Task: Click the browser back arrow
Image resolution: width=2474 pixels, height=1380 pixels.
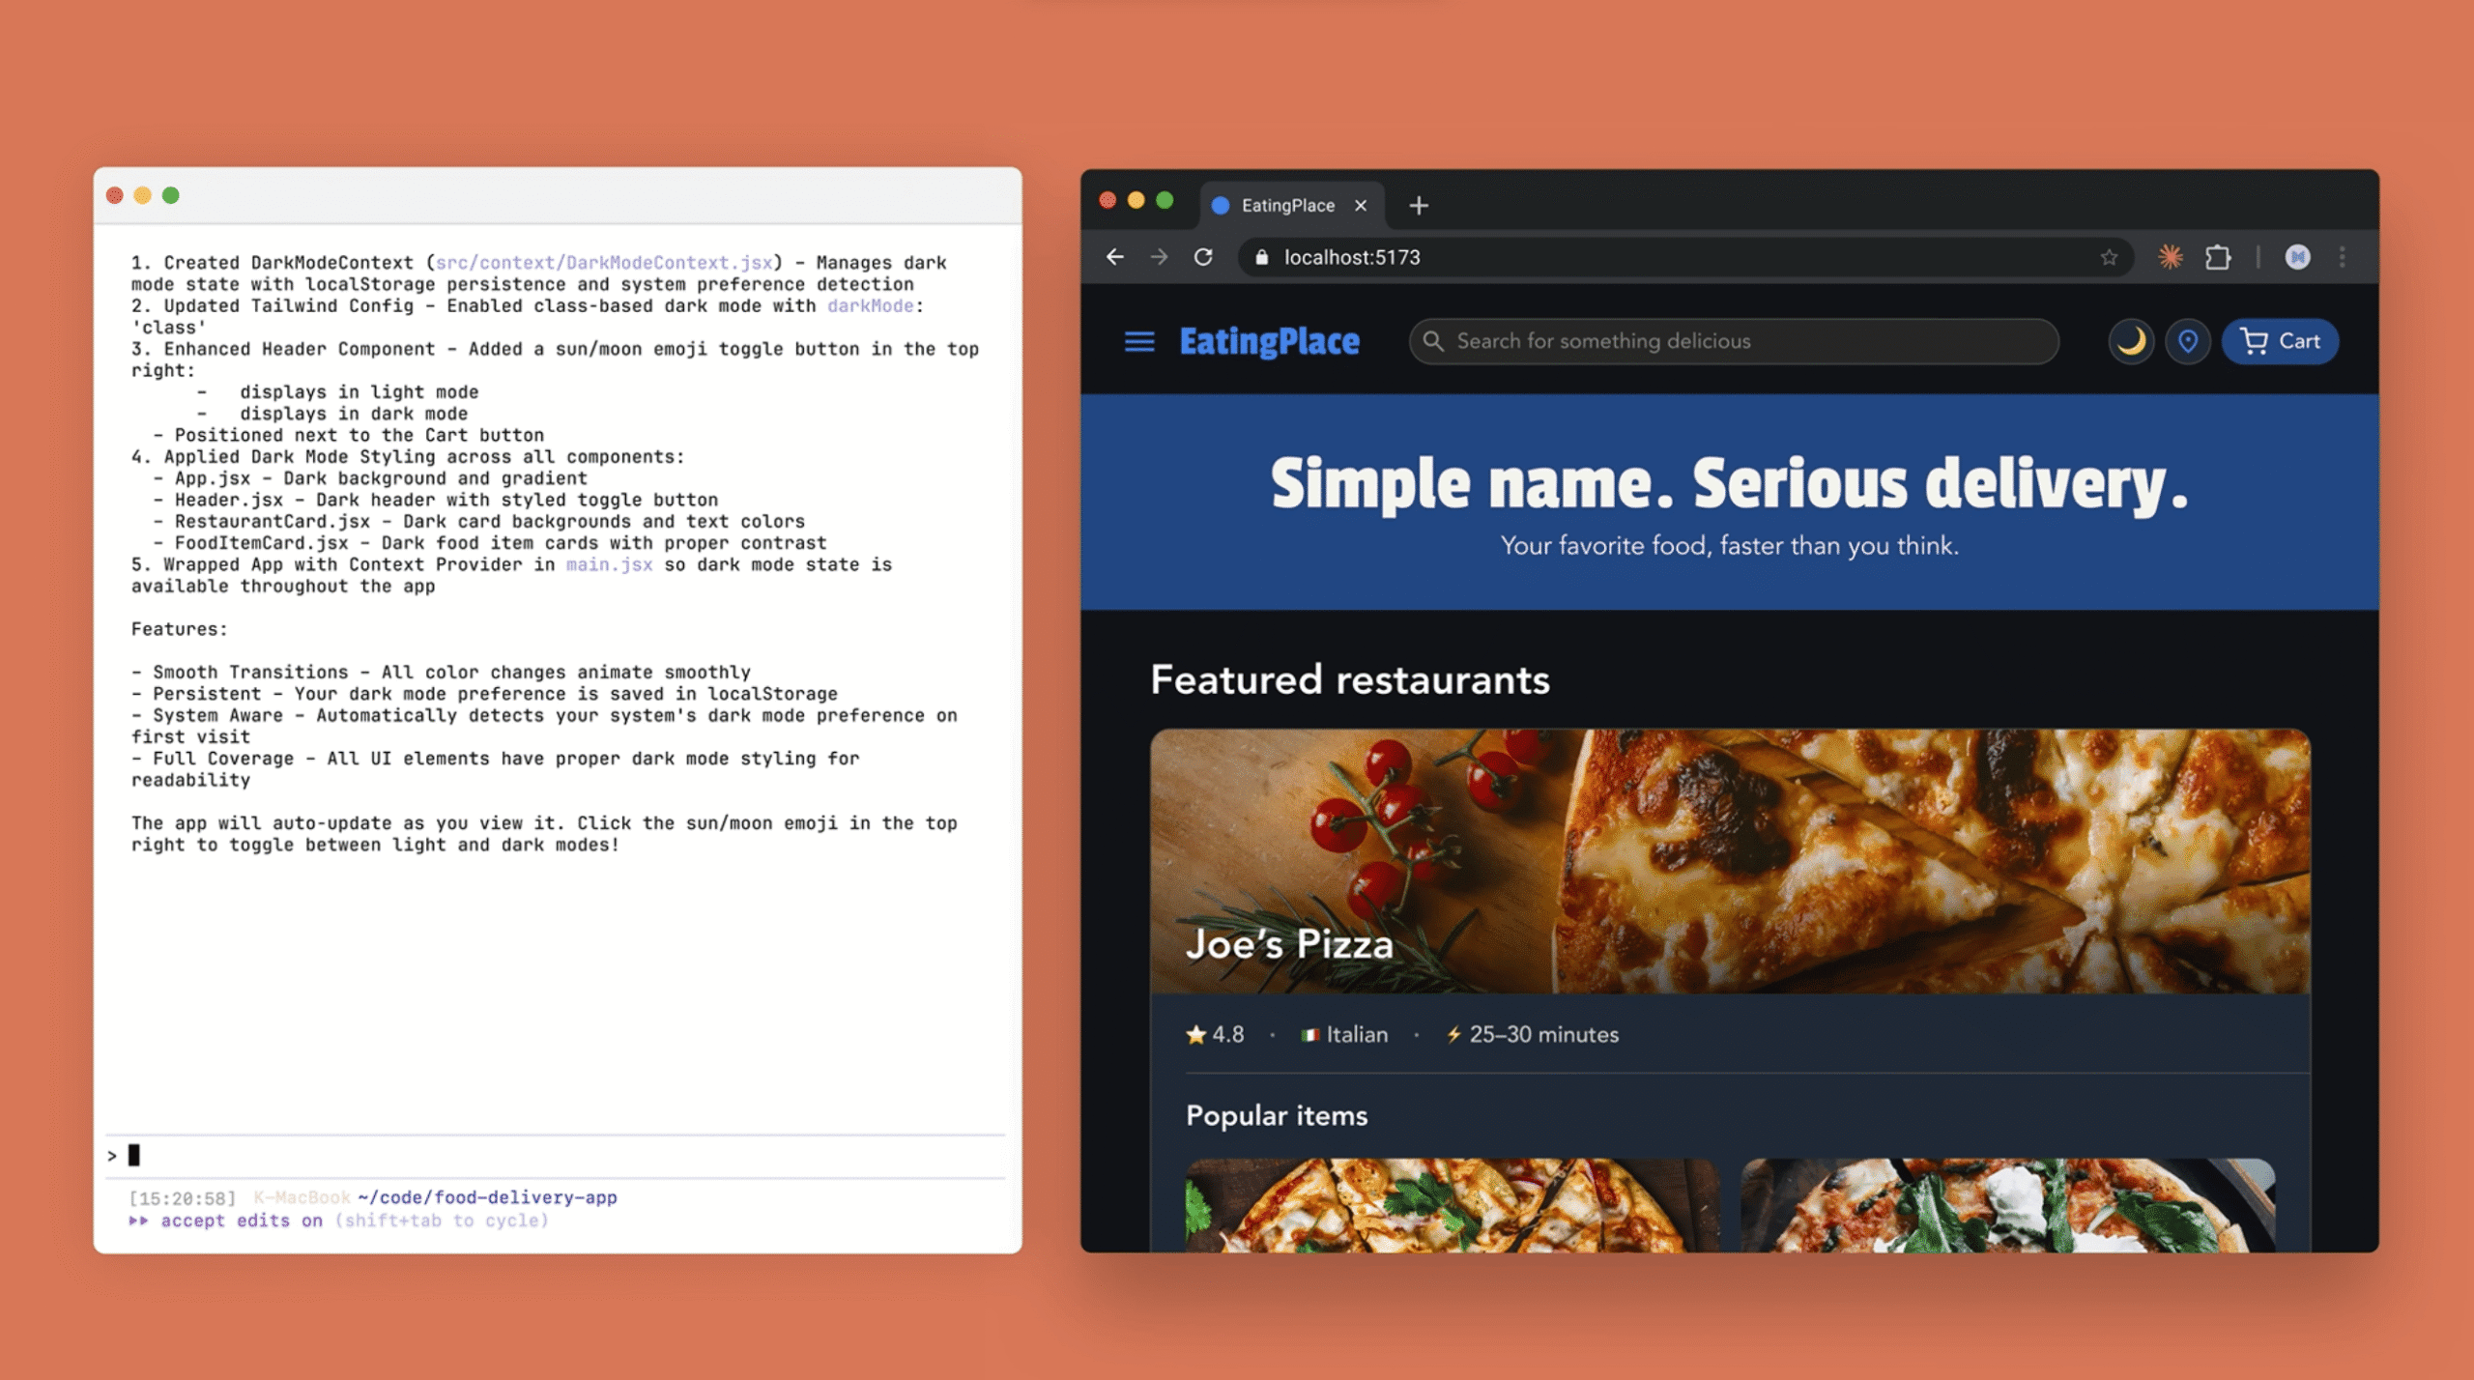Action: (x=1115, y=257)
